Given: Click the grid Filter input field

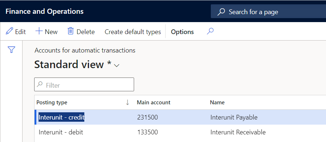Looking at the screenshot, I should pyautogui.click(x=84, y=84).
